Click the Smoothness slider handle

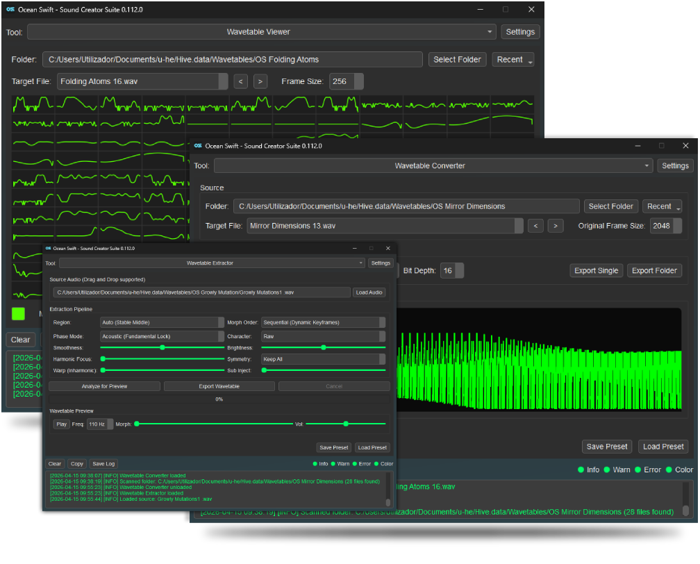click(x=162, y=347)
